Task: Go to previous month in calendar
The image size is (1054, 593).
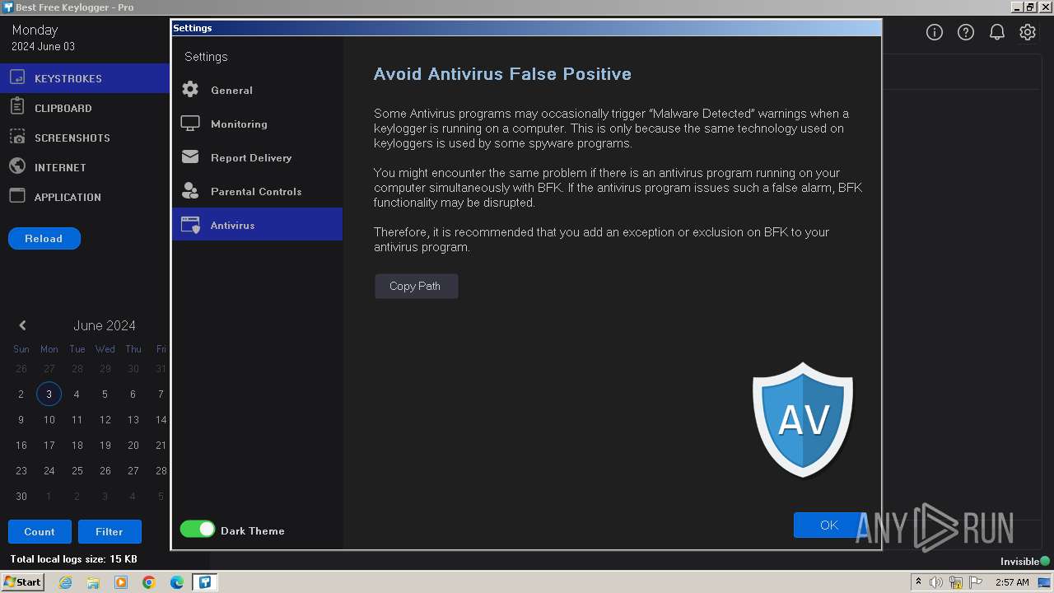Action: click(22, 325)
